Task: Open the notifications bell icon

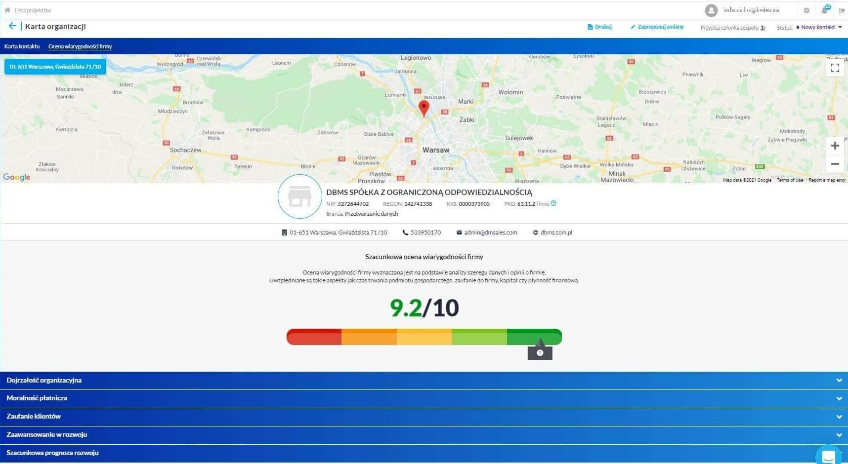Action: (x=825, y=10)
